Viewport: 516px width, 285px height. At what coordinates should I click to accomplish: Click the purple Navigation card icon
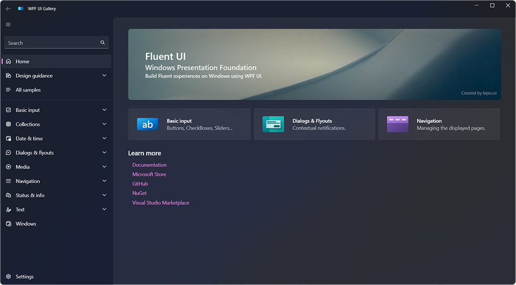click(398, 124)
